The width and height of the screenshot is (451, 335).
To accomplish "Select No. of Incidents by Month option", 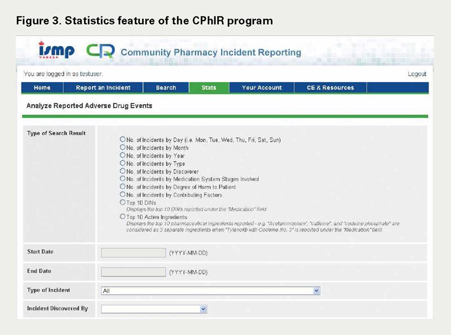I will coord(123,148).
